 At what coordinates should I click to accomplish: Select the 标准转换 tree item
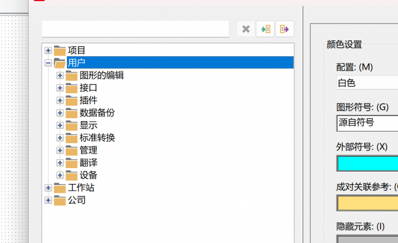[x=97, y=138]
